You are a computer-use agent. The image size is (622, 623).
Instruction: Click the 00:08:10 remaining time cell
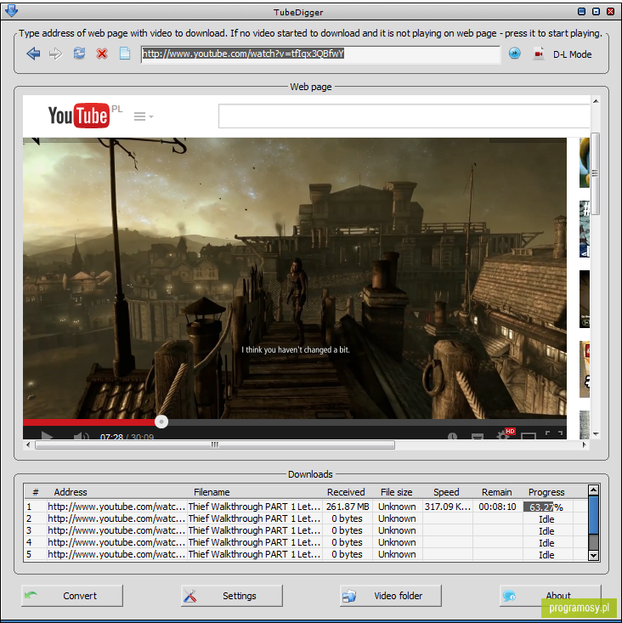point(497,507)
